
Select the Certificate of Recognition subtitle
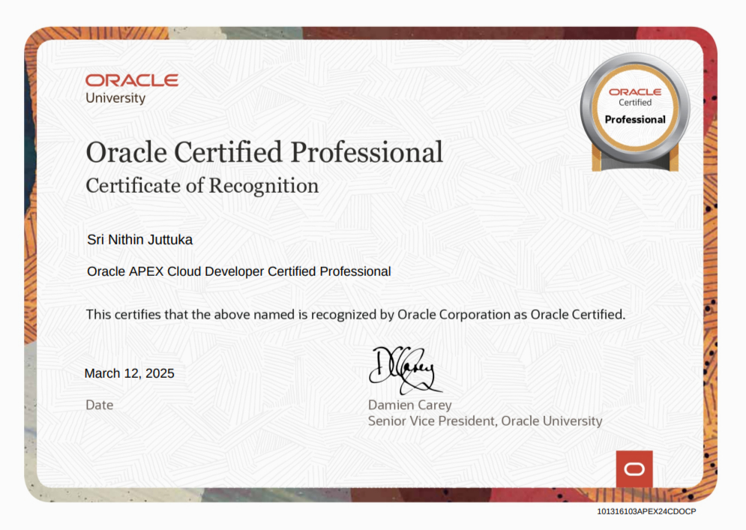[x=202, y=185]
